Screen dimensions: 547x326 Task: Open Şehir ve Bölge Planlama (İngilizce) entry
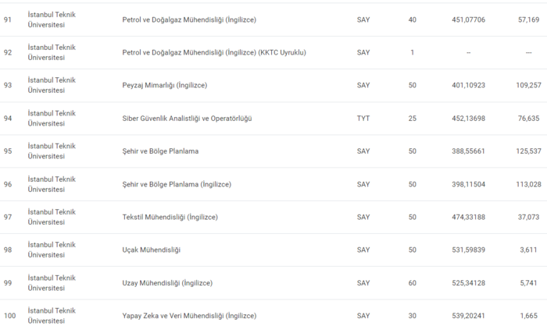pos(183,184)
